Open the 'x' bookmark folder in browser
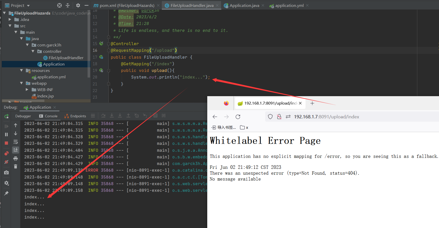The height and width of the screenshot is (228, 439). point(244,127)
